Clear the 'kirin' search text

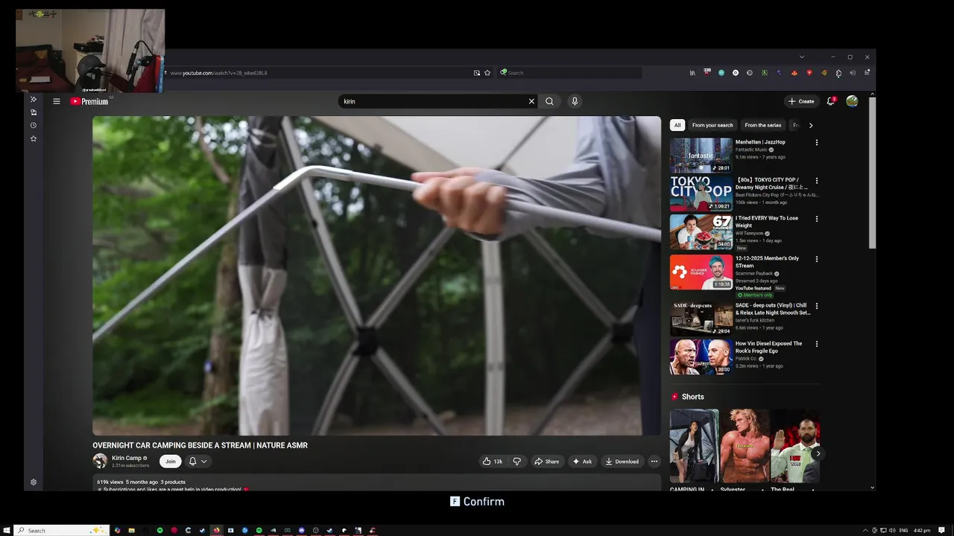pos(531,101)
